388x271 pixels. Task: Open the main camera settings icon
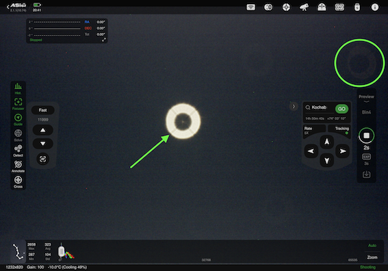click(268, 7)
